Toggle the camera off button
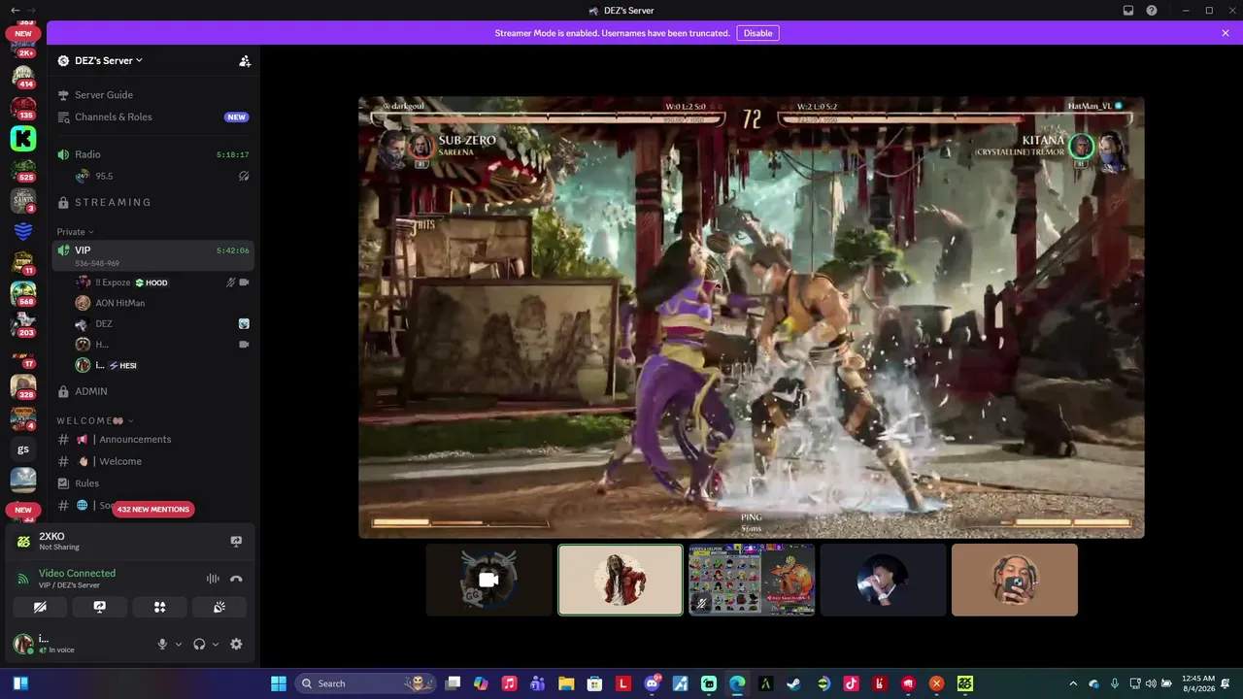The image size is (1243, 699). coord(40,607)
